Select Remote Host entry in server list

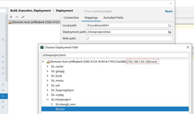click(x=34, y=22)
